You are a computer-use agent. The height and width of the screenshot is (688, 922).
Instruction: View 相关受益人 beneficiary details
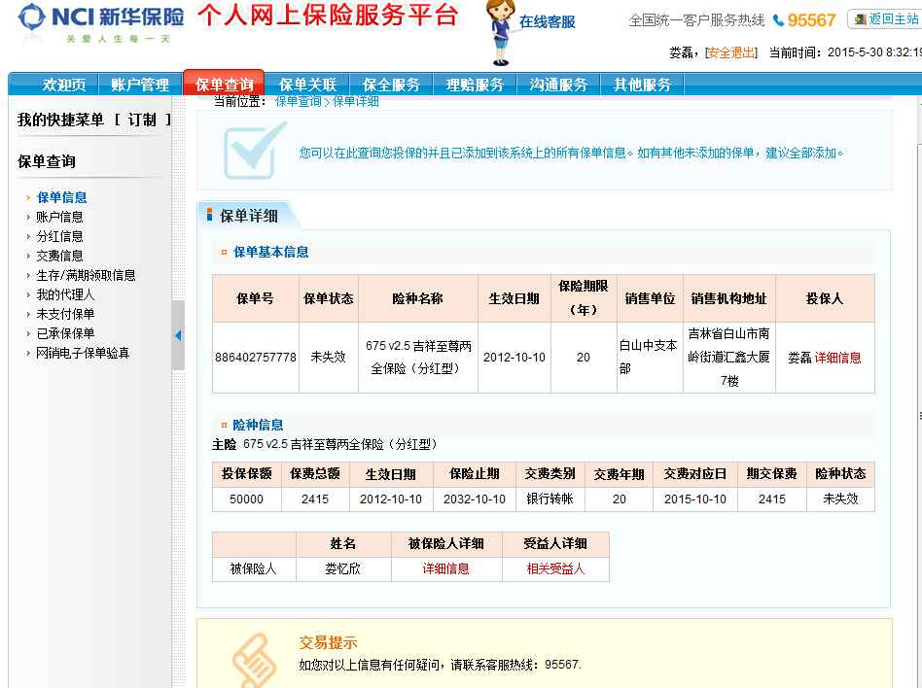[x=555, y=568]
